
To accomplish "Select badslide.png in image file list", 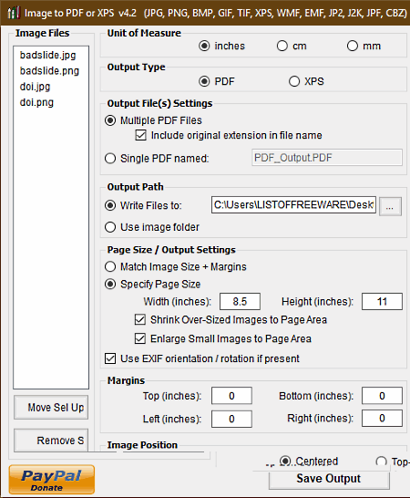I will pos(49,71).
